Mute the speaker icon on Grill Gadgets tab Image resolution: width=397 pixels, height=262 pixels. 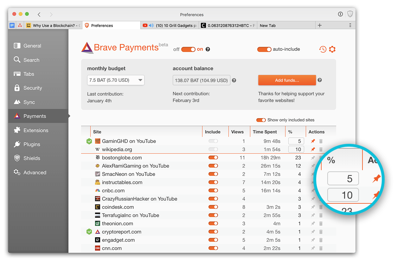(x=151, y=25)
